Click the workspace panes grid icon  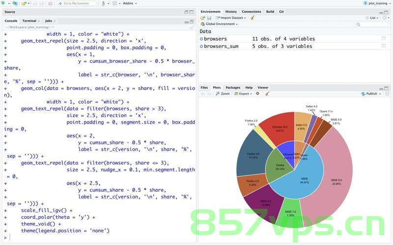coord(114,3)
